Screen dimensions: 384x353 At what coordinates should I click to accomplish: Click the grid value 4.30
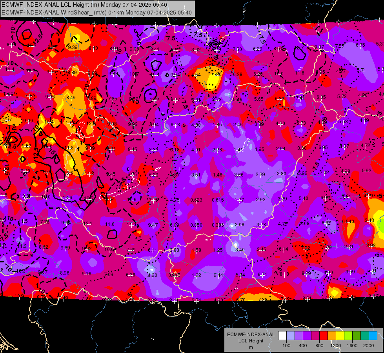[217, 75]
